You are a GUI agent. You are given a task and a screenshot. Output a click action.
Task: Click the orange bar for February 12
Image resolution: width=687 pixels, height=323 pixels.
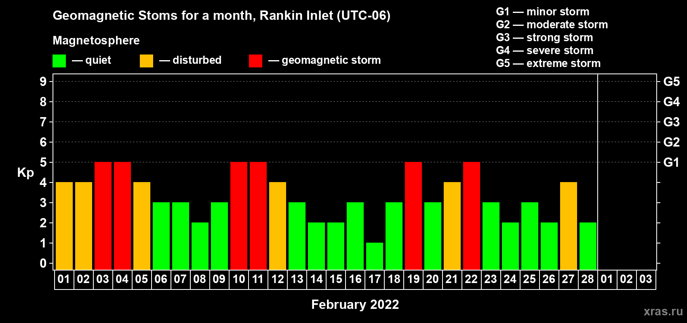[x=278, y=226]
